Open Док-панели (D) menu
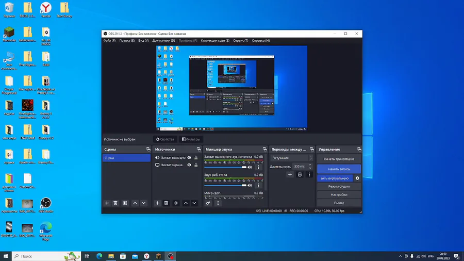 (163, 41)
